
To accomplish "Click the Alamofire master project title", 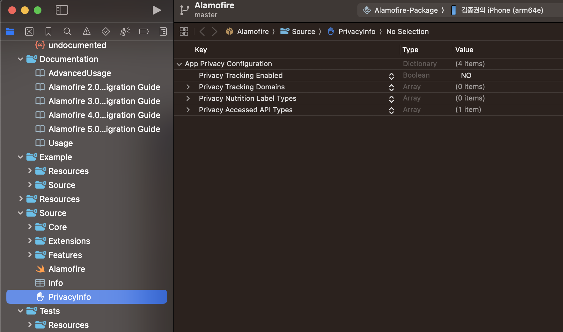I will coord(214,10).
